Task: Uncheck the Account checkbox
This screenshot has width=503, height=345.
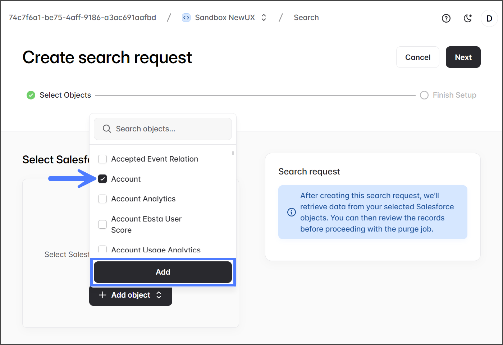Action: [102, 179]
